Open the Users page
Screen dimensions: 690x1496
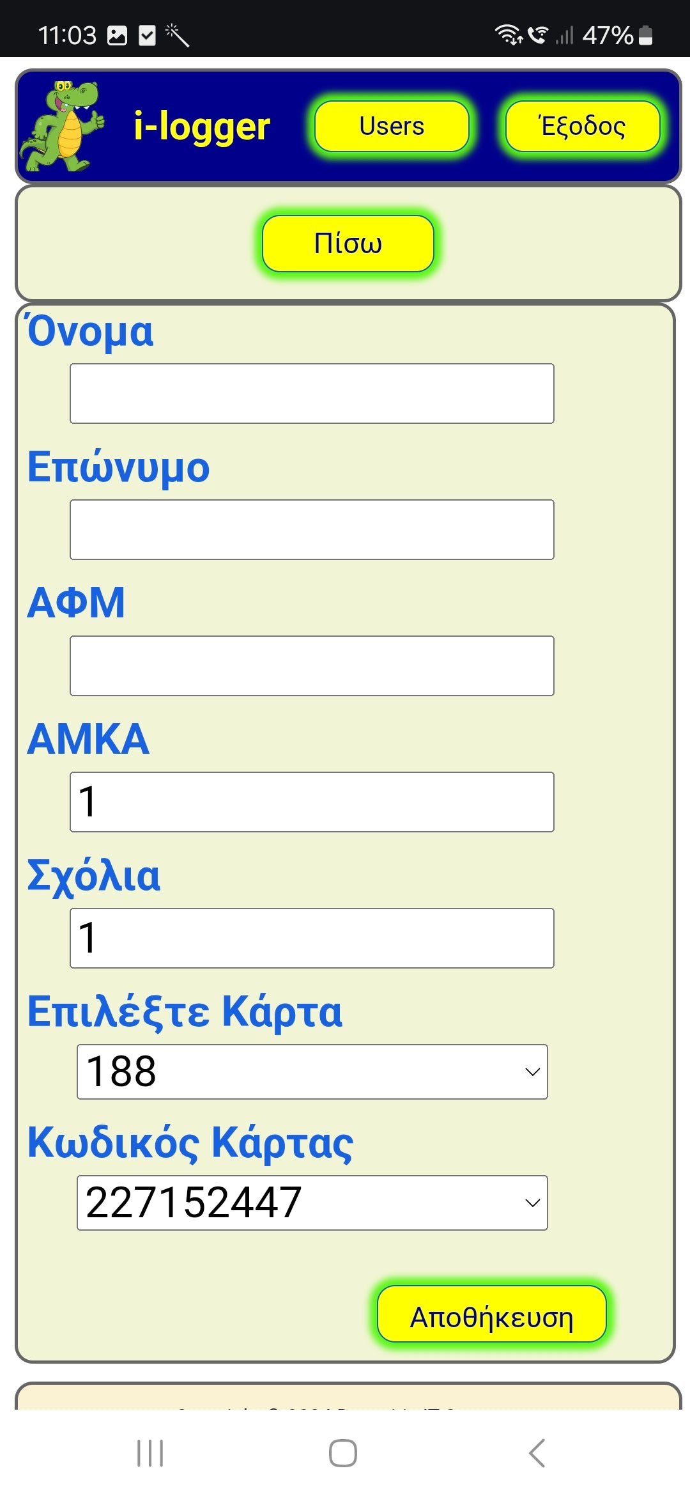pos(392,126)
